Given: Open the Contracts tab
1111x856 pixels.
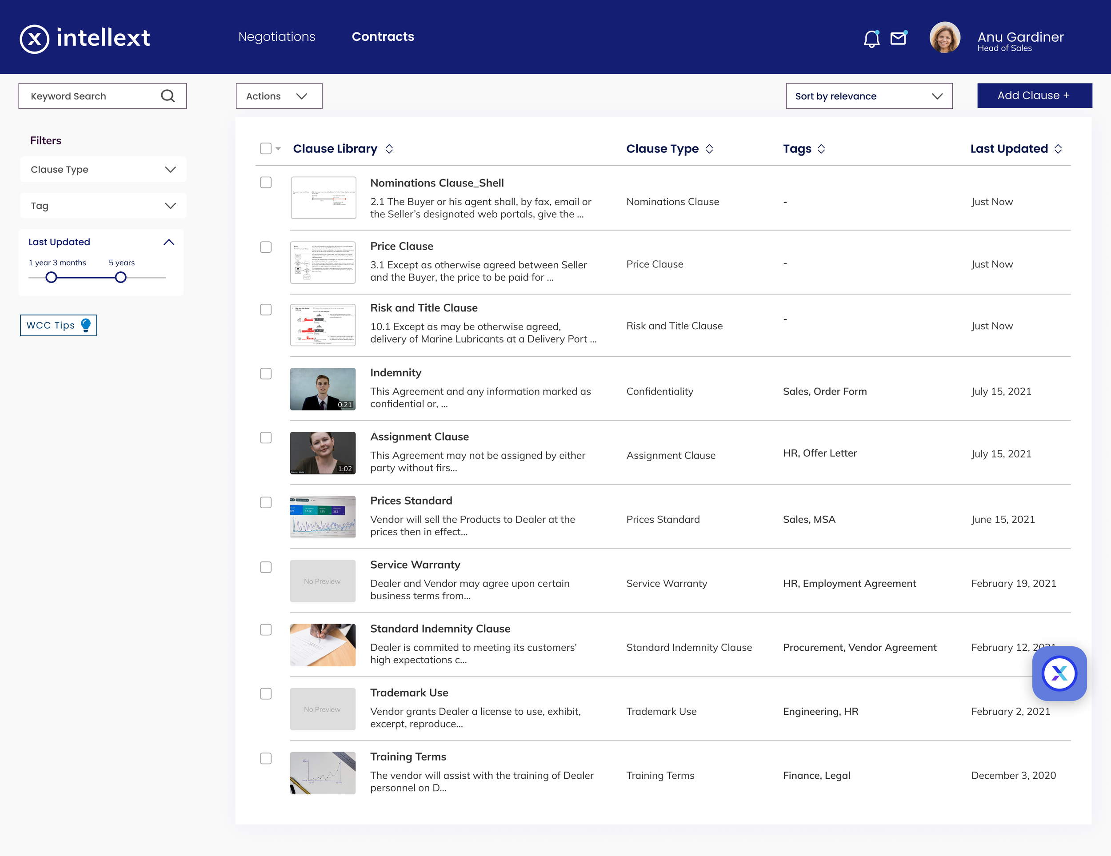Looking at the screenshot, I should point(383,36).
